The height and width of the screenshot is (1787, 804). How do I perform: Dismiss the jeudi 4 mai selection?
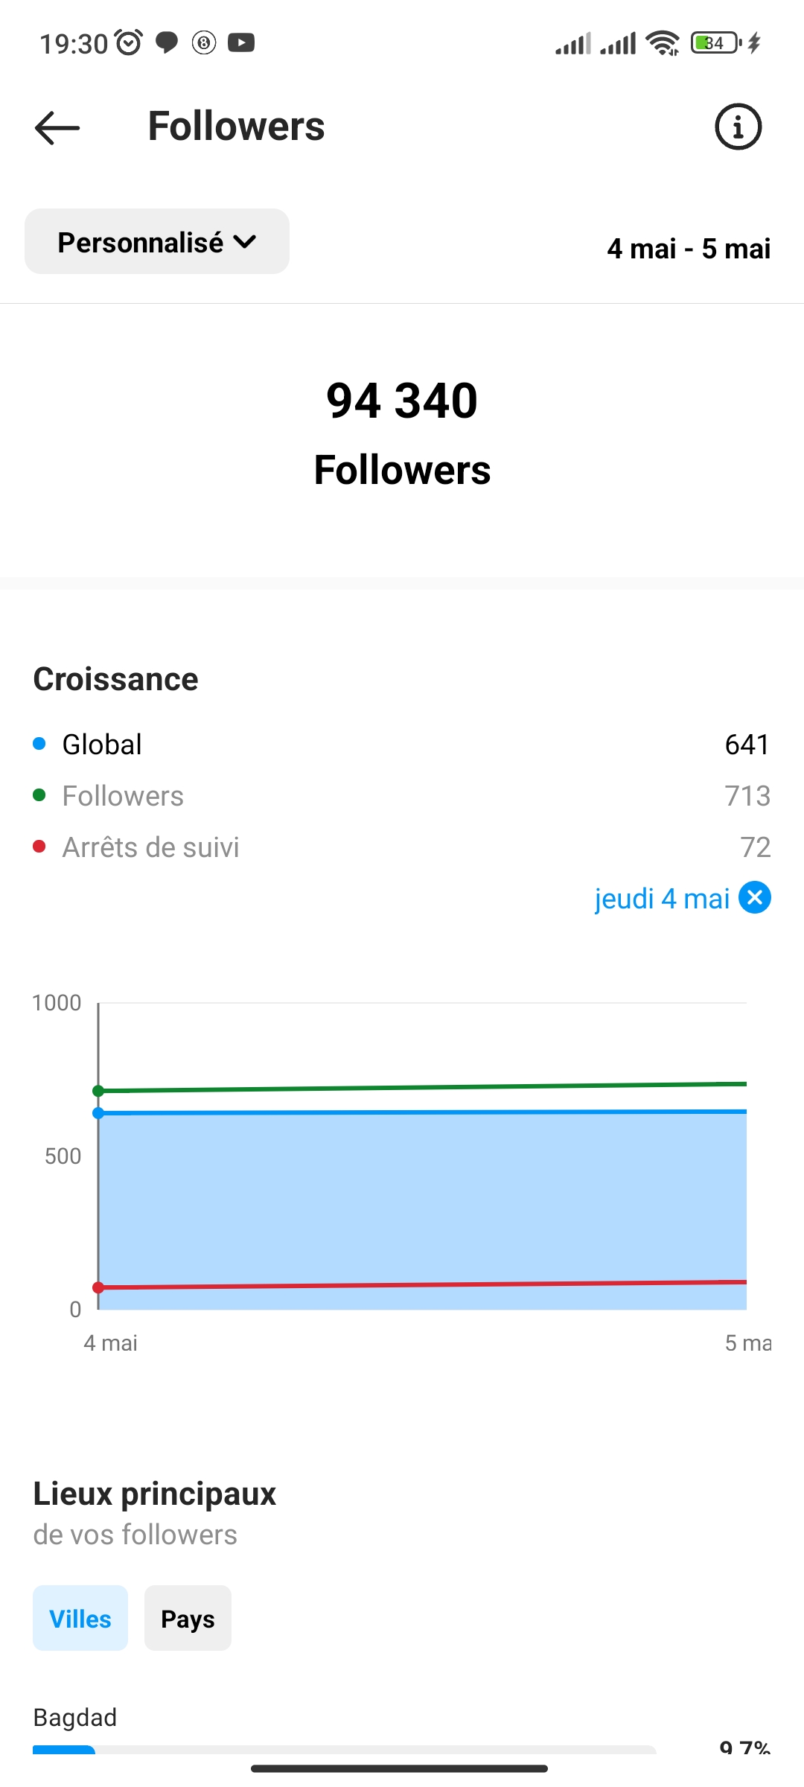point(755,897)
